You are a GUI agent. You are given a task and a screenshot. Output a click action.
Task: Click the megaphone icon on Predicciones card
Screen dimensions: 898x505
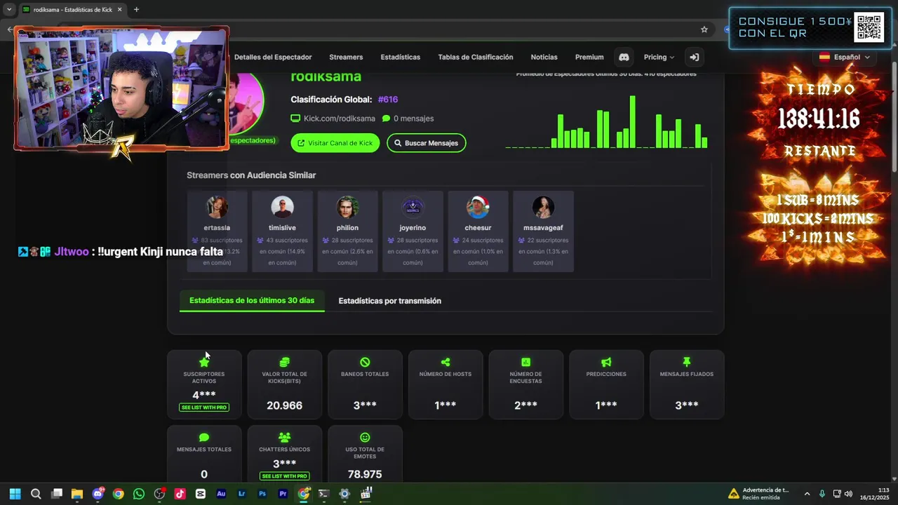(x=606, y=362)
